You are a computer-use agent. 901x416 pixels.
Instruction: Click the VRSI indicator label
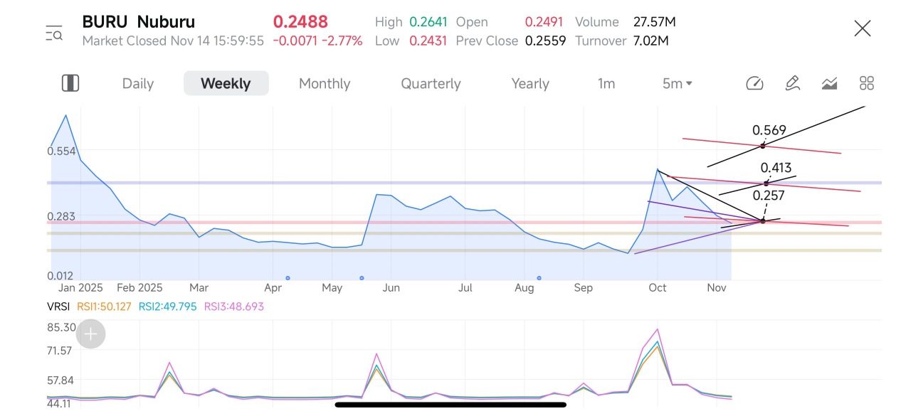tap(59, 306)
